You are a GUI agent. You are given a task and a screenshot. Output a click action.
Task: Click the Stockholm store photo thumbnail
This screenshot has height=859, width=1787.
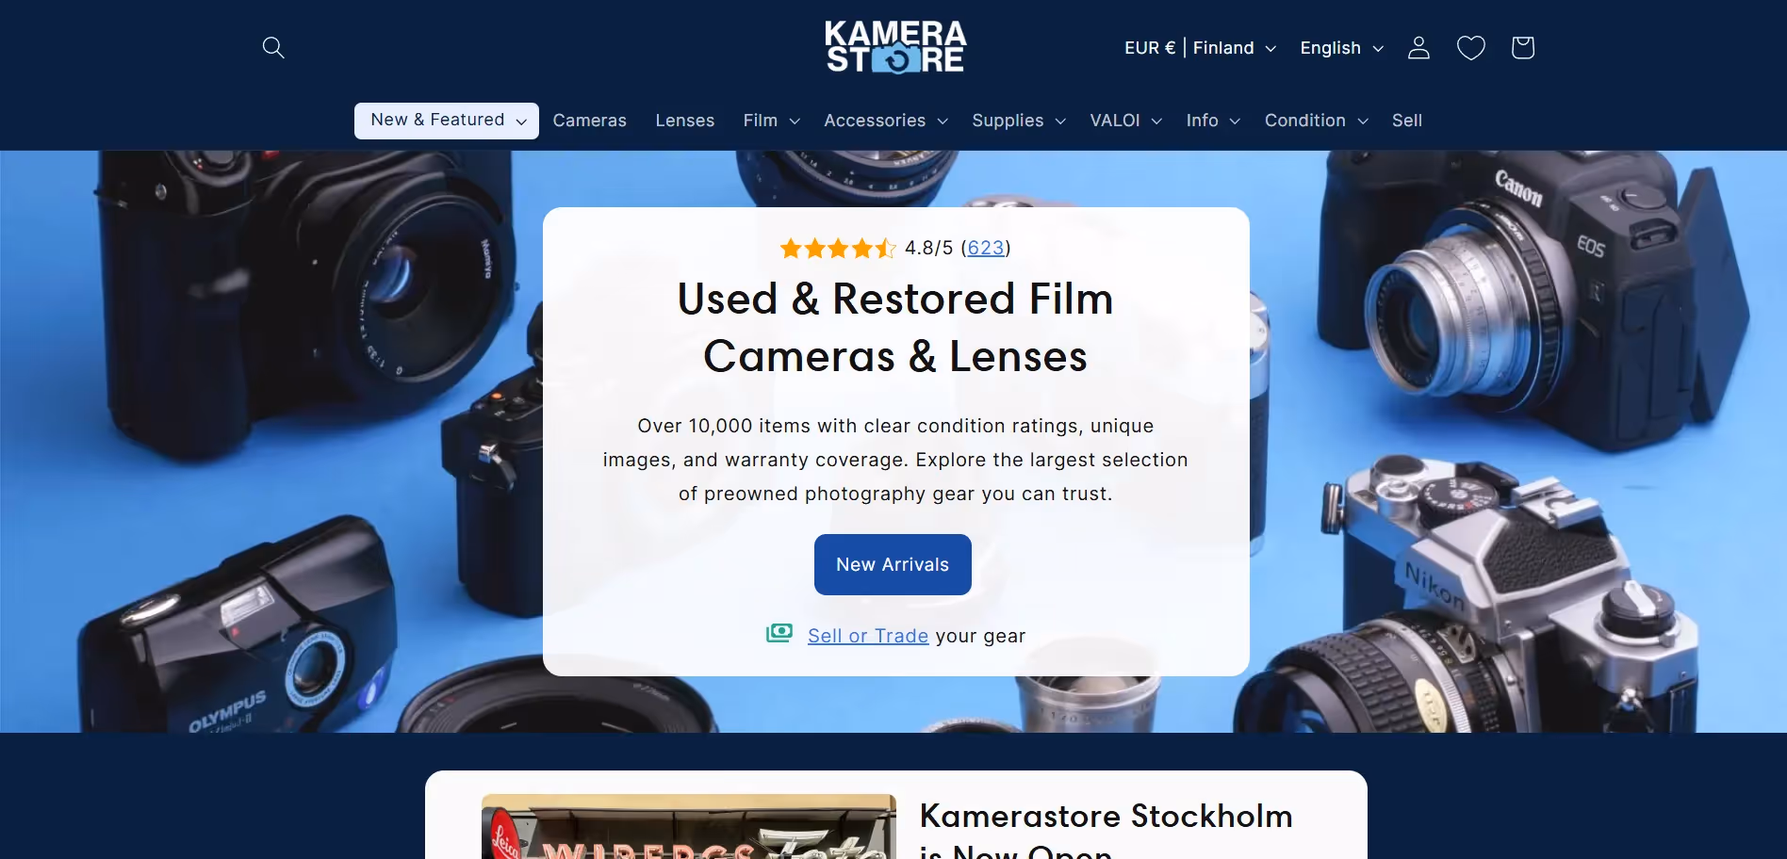[689, 826]
